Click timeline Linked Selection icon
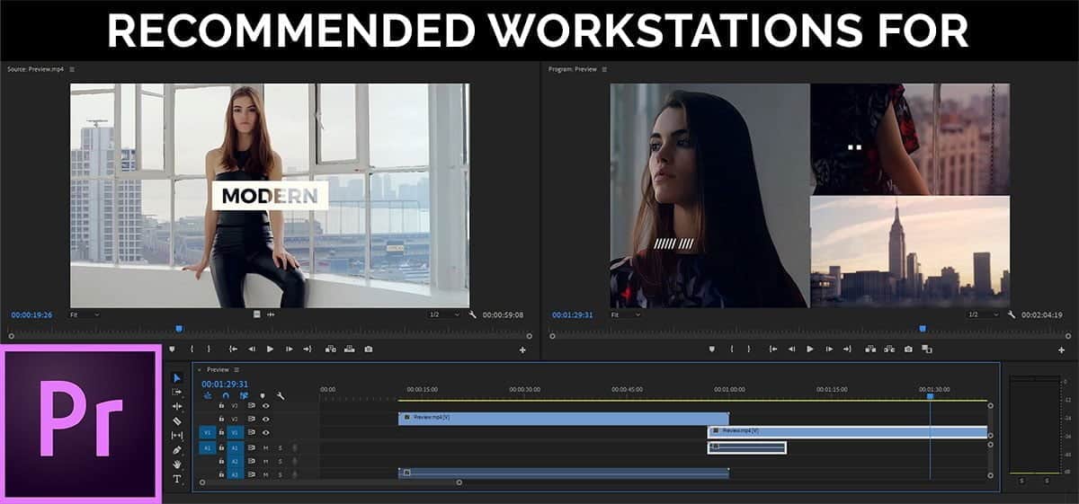1079x504 pixels. tap(244, 395)
